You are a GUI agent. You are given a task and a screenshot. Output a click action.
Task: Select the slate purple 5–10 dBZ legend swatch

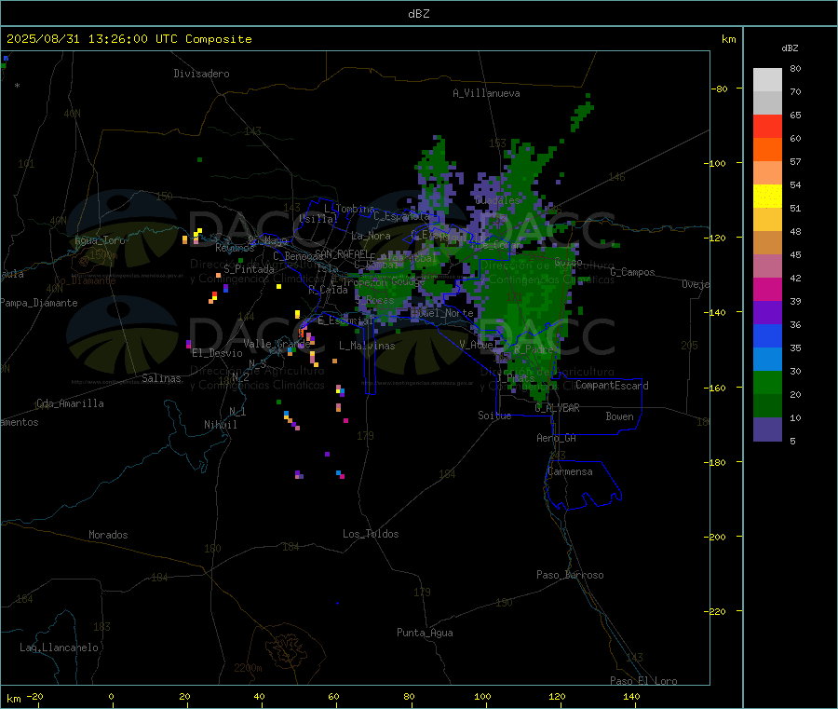pos(767,429)
